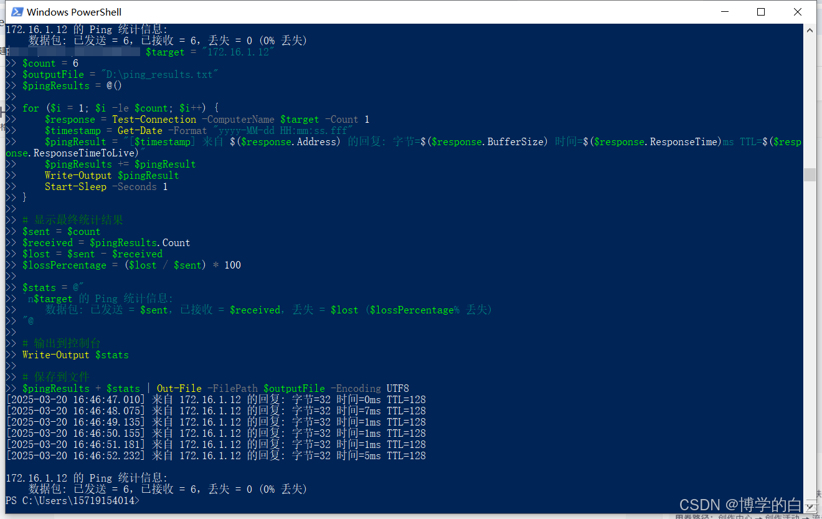Click the ping result at 16:46:48.075
Screen dimensions: 822x519
[x=215, y=411]
